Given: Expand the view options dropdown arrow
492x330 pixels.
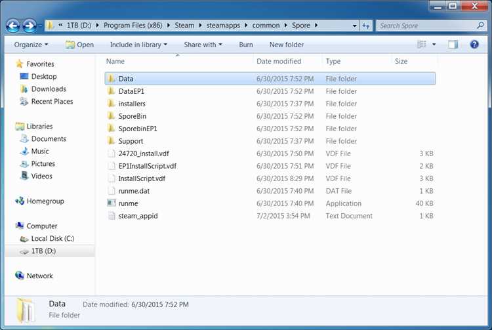Looking at the screenshot, I should (434, 45).
